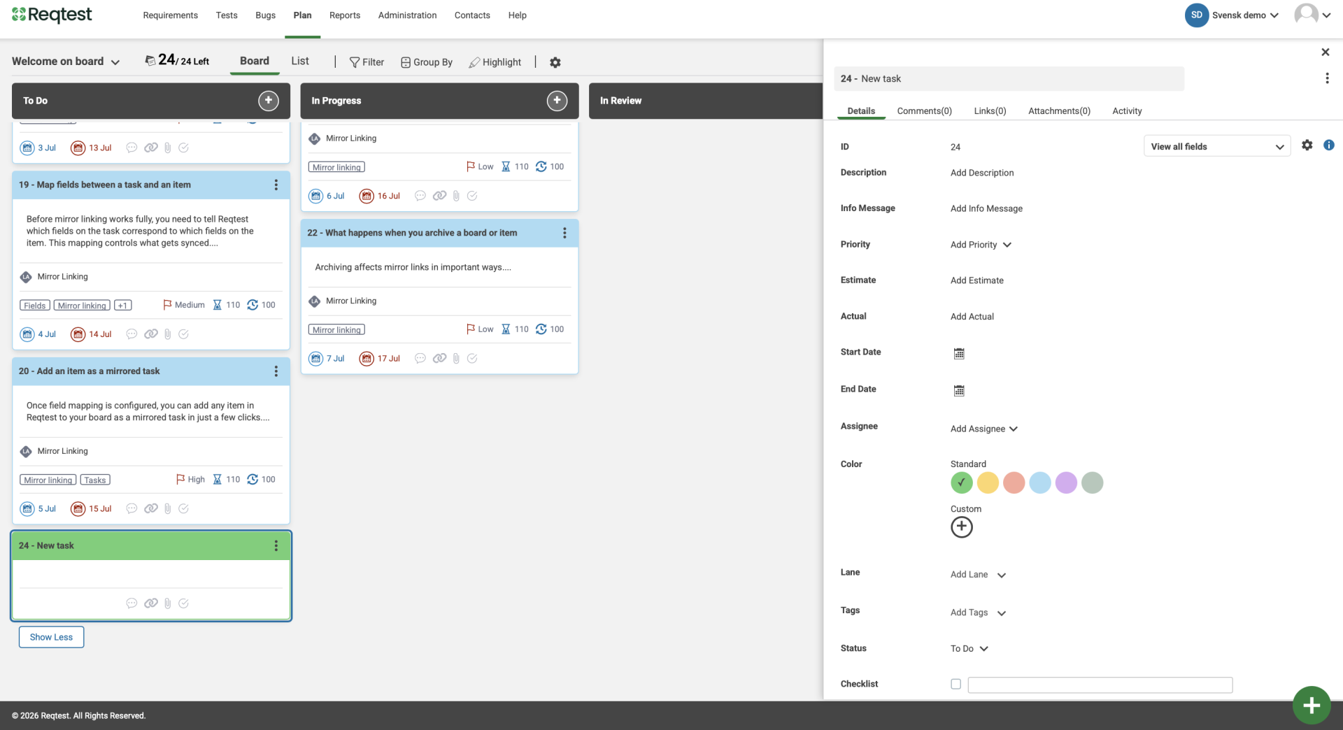
Task: Open View all fields dropdown
Action: click(x=1217, y=146)
